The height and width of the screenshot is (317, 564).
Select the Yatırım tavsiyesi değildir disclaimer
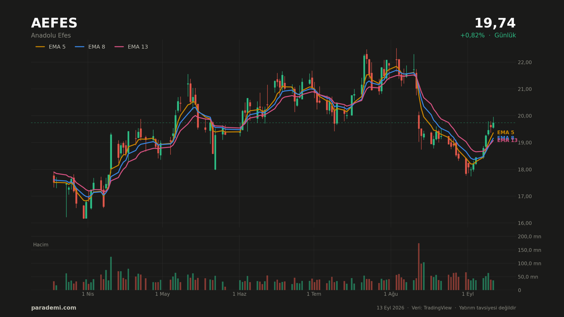(488, 308)
